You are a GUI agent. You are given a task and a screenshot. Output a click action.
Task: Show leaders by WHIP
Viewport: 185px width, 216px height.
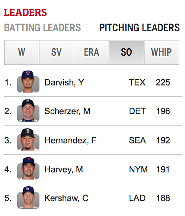click(162, 52)
